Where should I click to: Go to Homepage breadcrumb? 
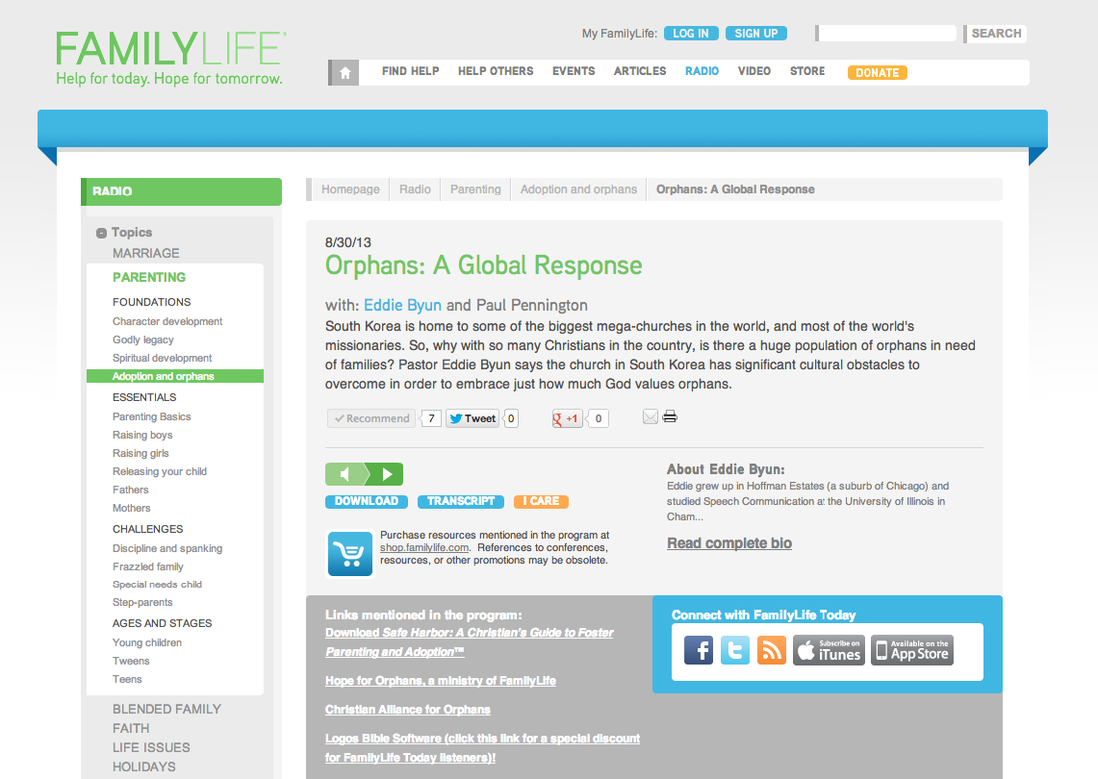350,189
